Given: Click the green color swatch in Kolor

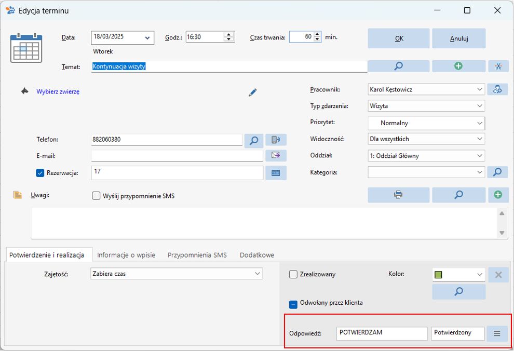Looking at the screenshot, I should point(438,275).
